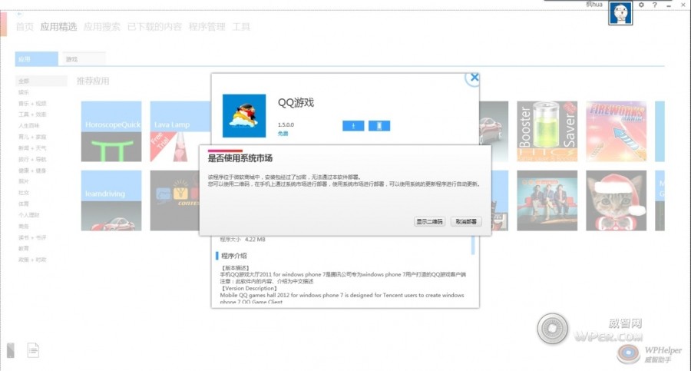Screen dimensions: 691x371
Task: Open the 程序管理 menu
Action: [x=207, y=27]
